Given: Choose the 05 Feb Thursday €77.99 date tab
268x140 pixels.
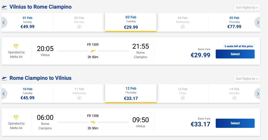Looking at the screenshot, I should 234,23.
